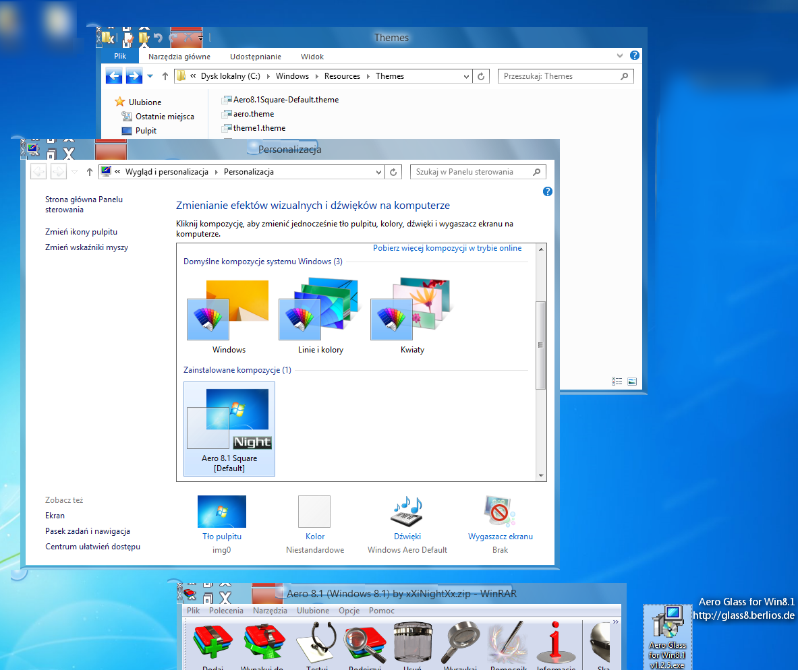Go up one folder in Themes window
Image resolution: width=798 pixels, height=670 pixels.
click(165, 76)
